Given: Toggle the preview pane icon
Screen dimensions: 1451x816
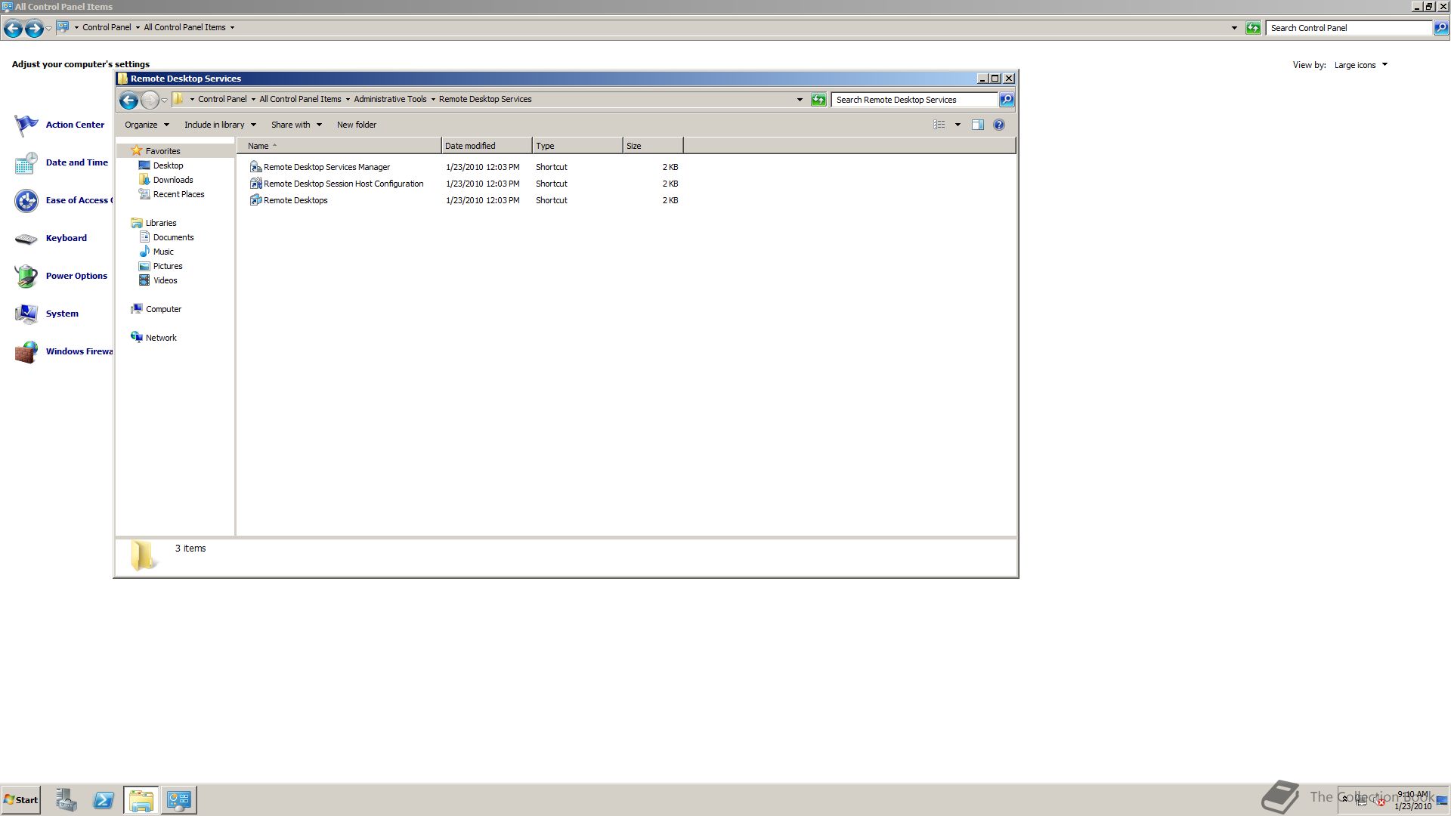Looking at the screenshot, I should (x=977, y=125).
